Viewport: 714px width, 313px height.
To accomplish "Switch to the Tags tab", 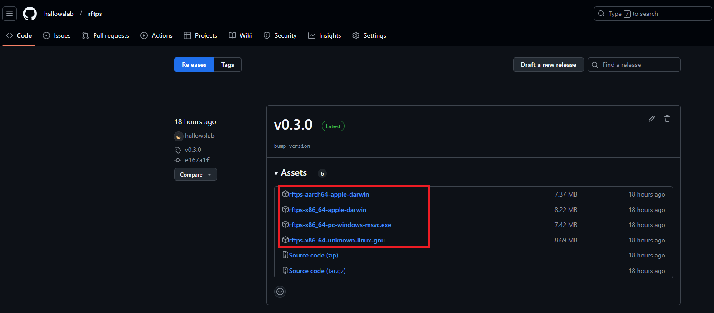I will click(227, 65).
